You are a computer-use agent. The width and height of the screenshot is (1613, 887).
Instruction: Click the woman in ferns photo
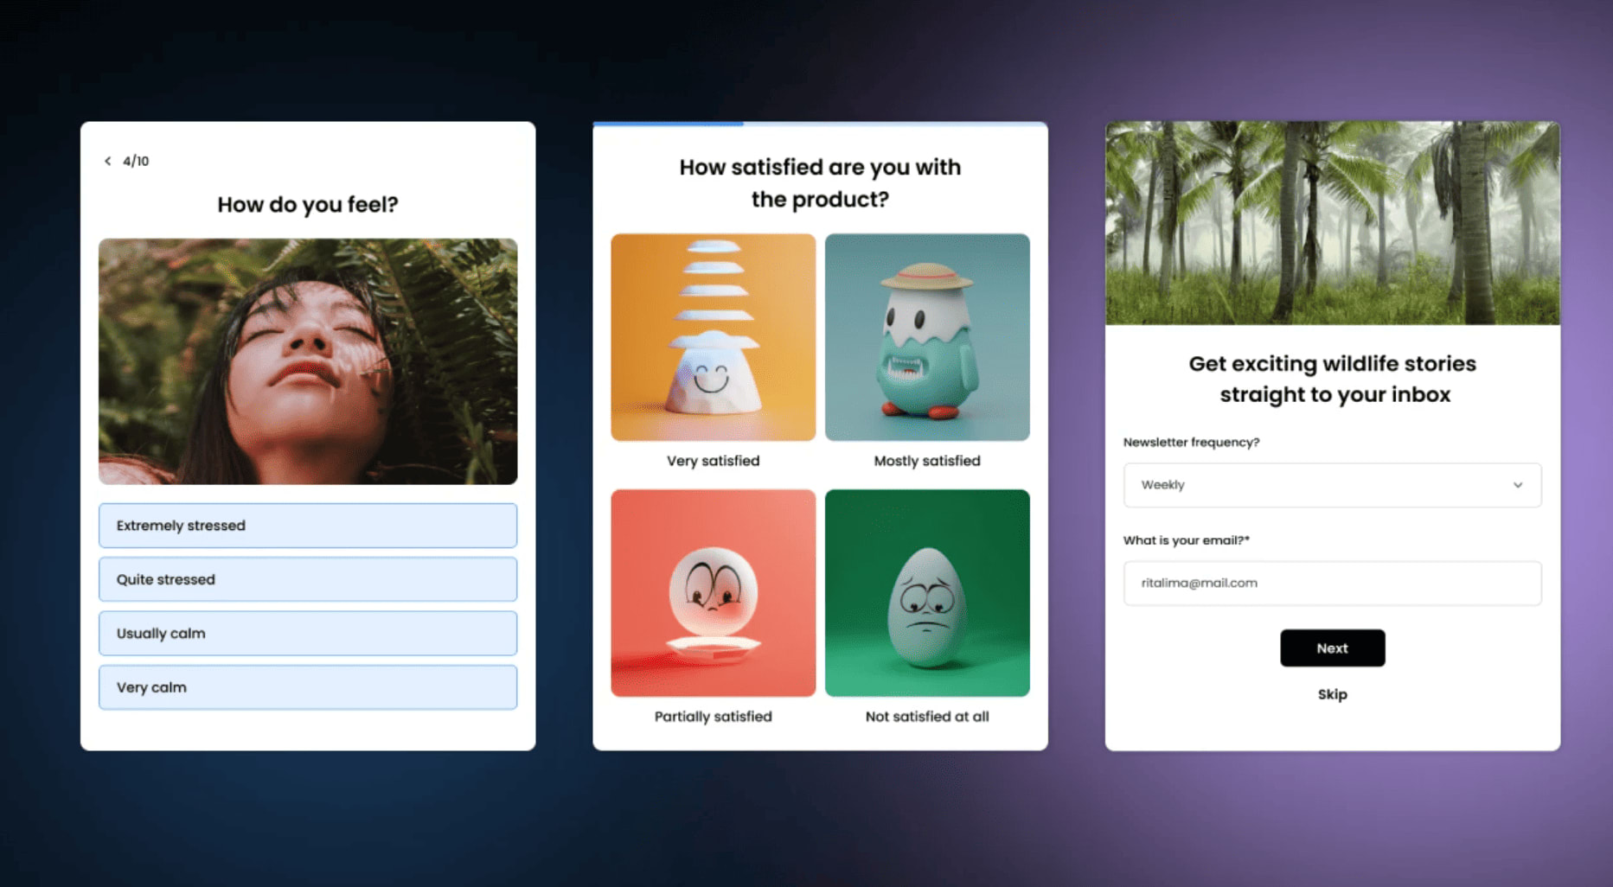click(307, 361)
